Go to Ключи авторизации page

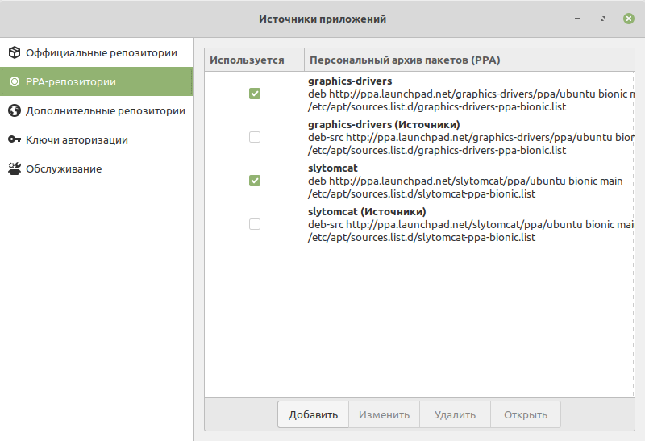[97, 139]
